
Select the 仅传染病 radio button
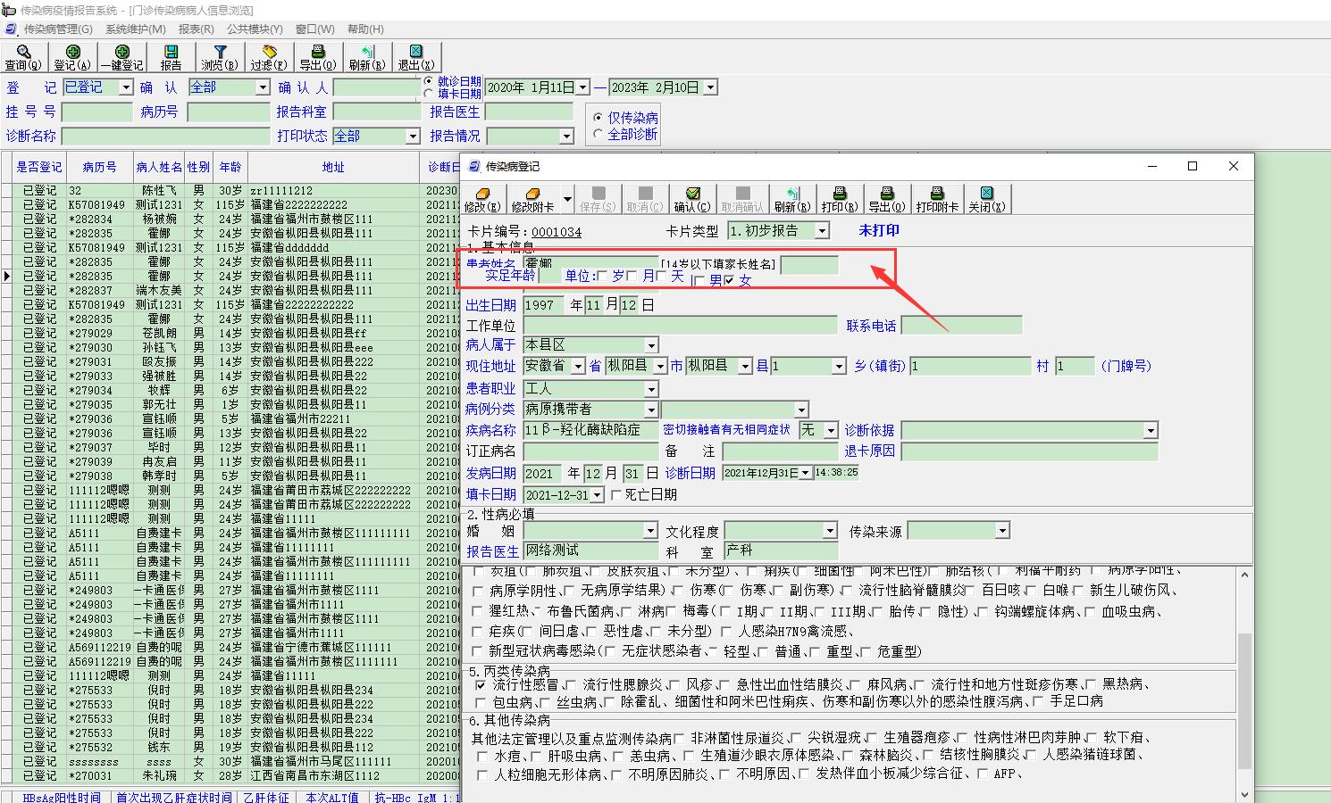tap(599, 118)
